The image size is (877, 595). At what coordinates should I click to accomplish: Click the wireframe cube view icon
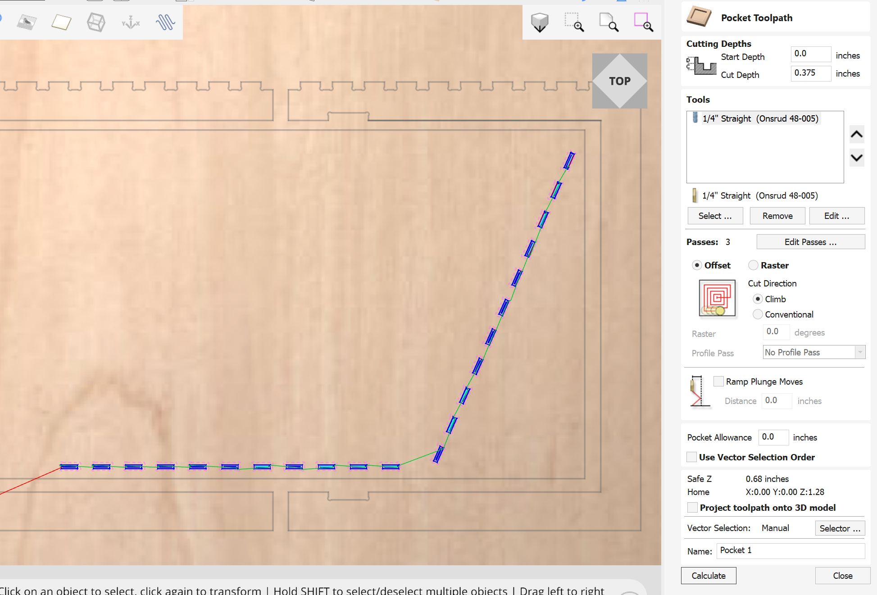tap(96, 22)
